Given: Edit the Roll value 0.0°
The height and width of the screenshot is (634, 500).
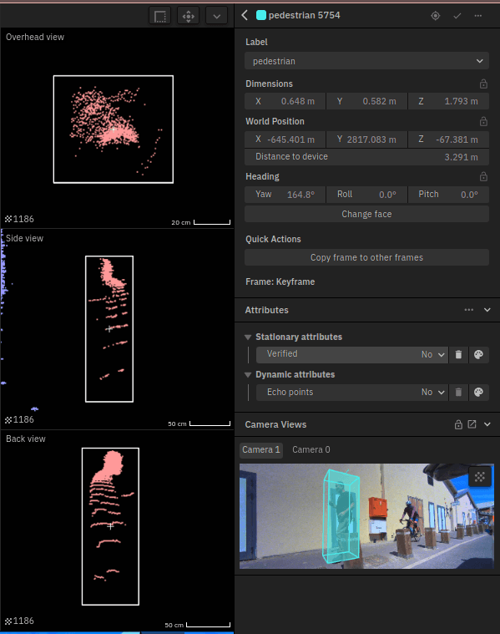Looking at the screenshot, I should tap(366, 195).
